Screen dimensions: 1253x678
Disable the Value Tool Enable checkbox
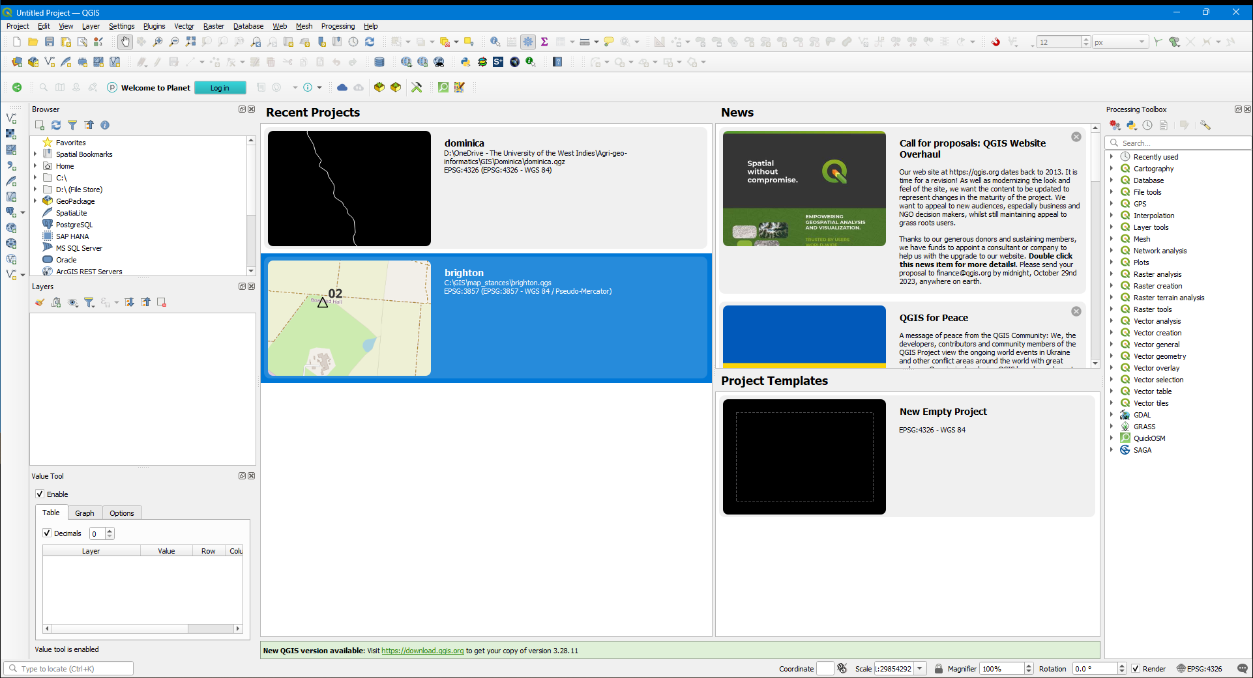point(40,494)
